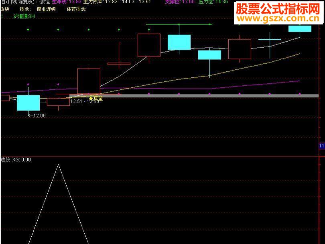Click the blue 11 price-axis box
This screenshot has height=244, width=325.
322,146
